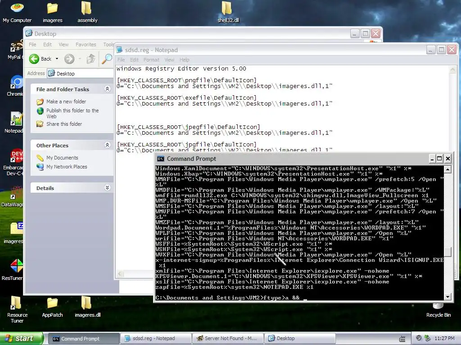The height and width of the screenshot is (345, 461).
Task: Open the DataWagon desktop shortcut
Action: 14,197
